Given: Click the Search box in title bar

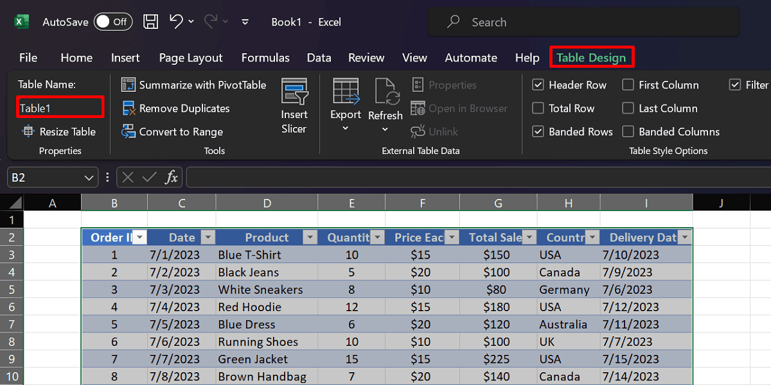Looking at the screenshot, I should pyautogui.click(x=583, y=22).
